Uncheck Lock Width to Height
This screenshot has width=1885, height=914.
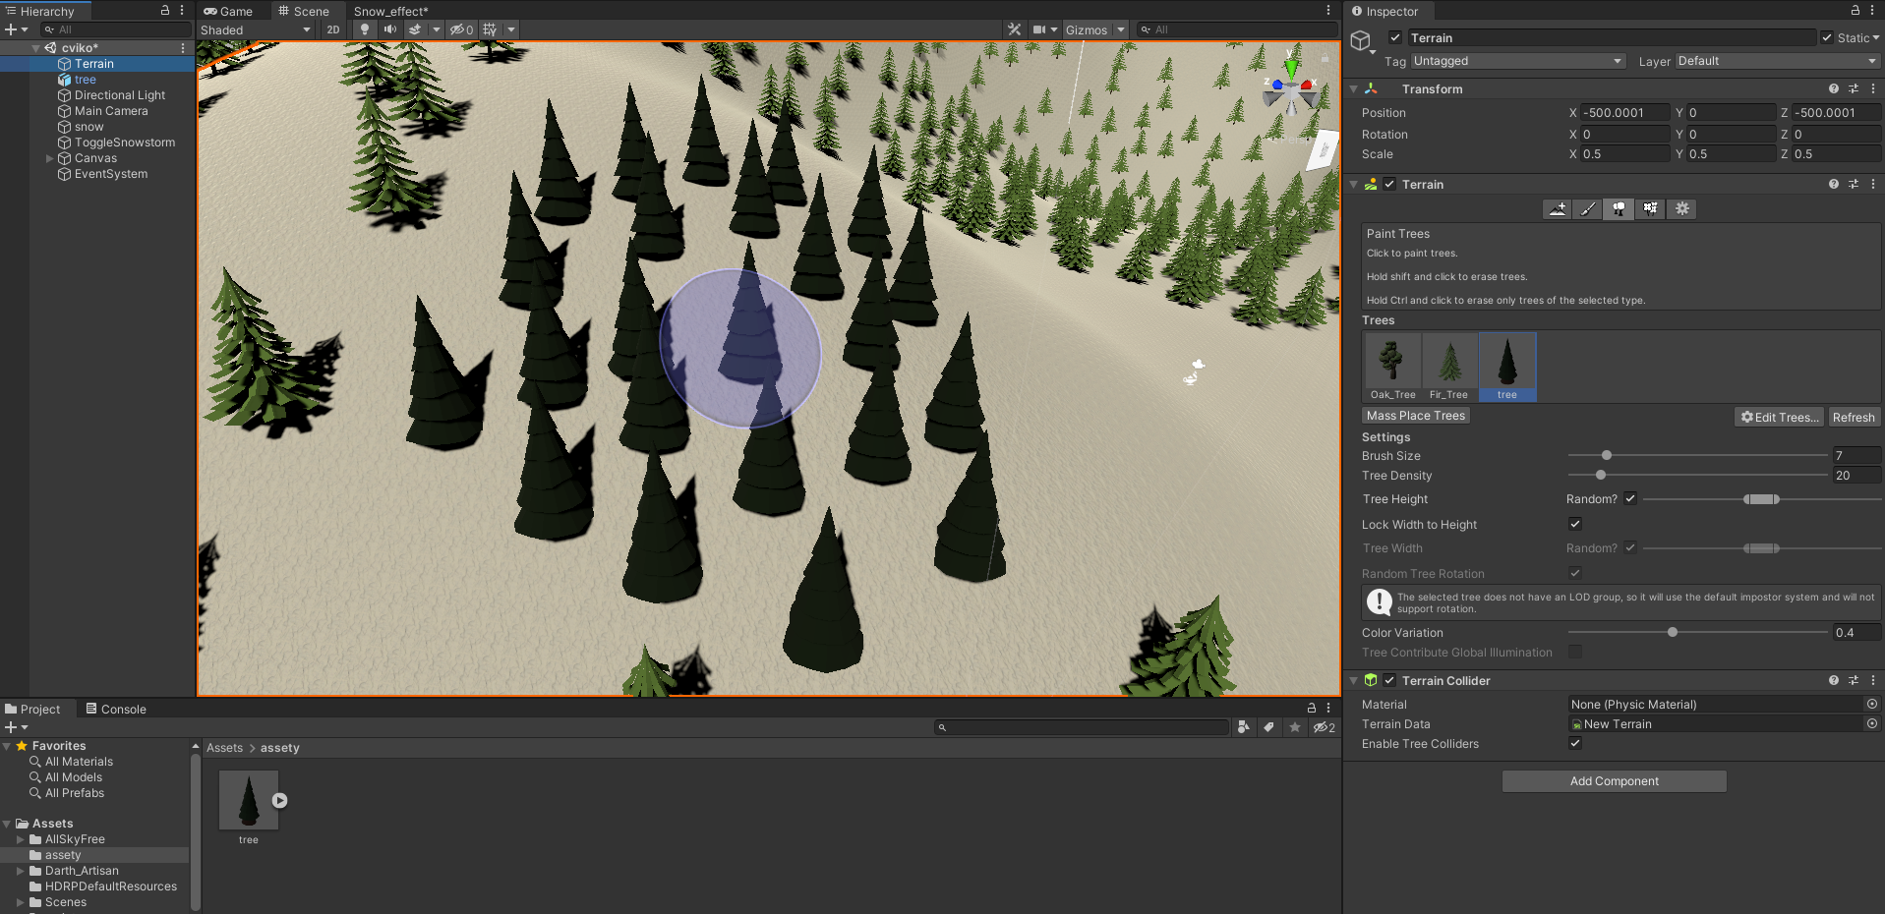click(1575, 524)
